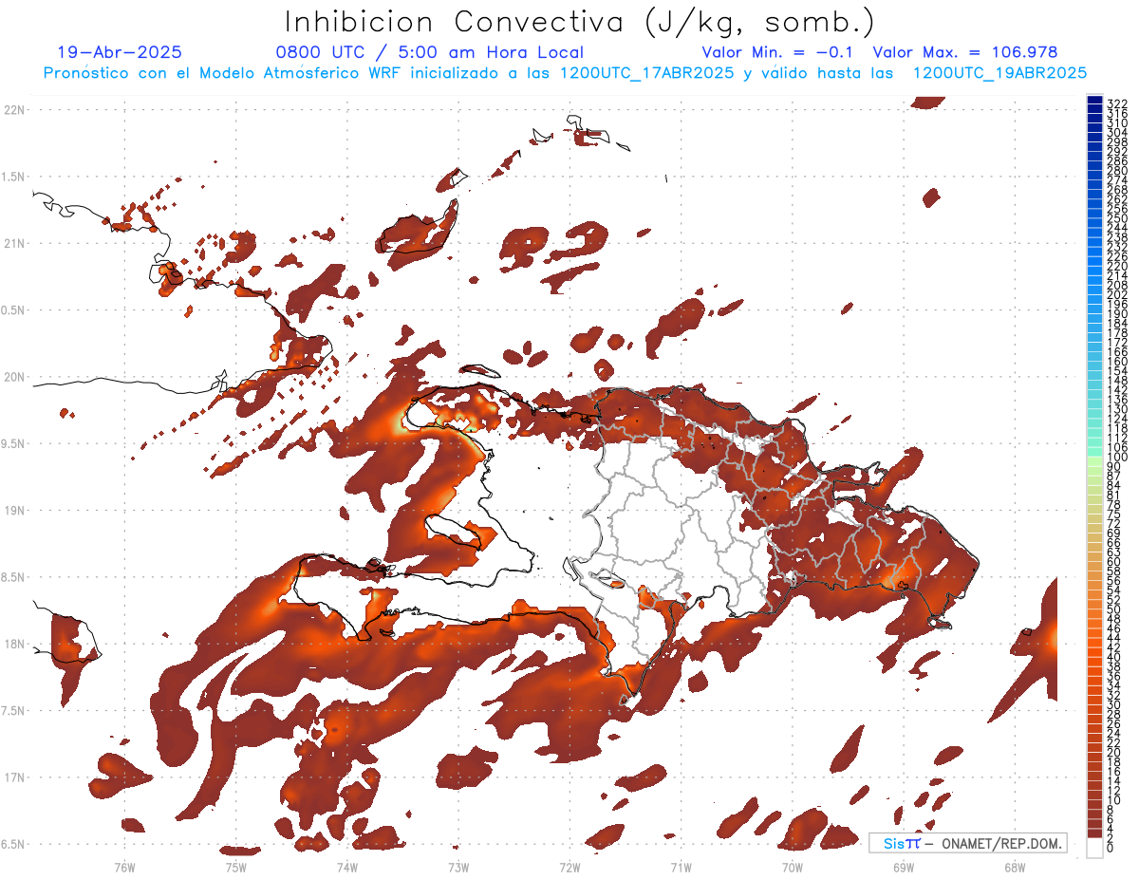The width and height of the screenshot is (1139, 880).
Task: Click the '298' color scale value
Action: pyautogui.click(x=1117, y=142)
